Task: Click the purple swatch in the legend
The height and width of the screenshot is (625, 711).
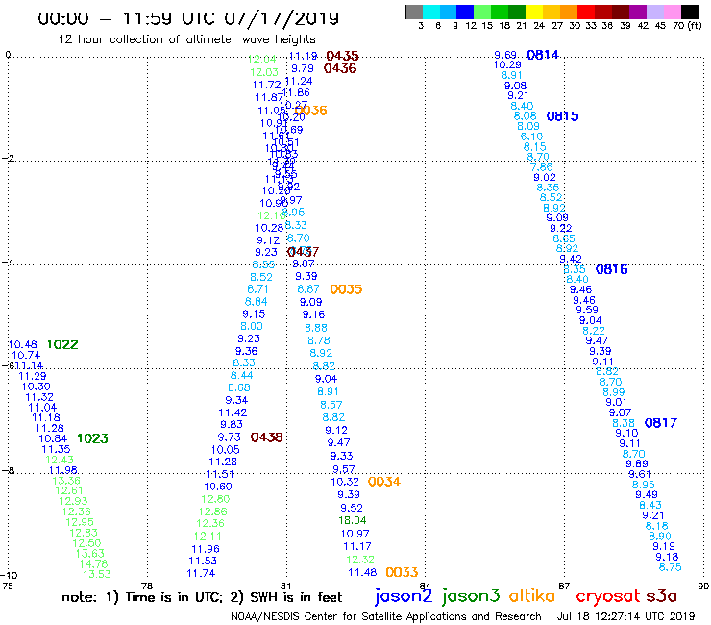Action: pos(638,12)
